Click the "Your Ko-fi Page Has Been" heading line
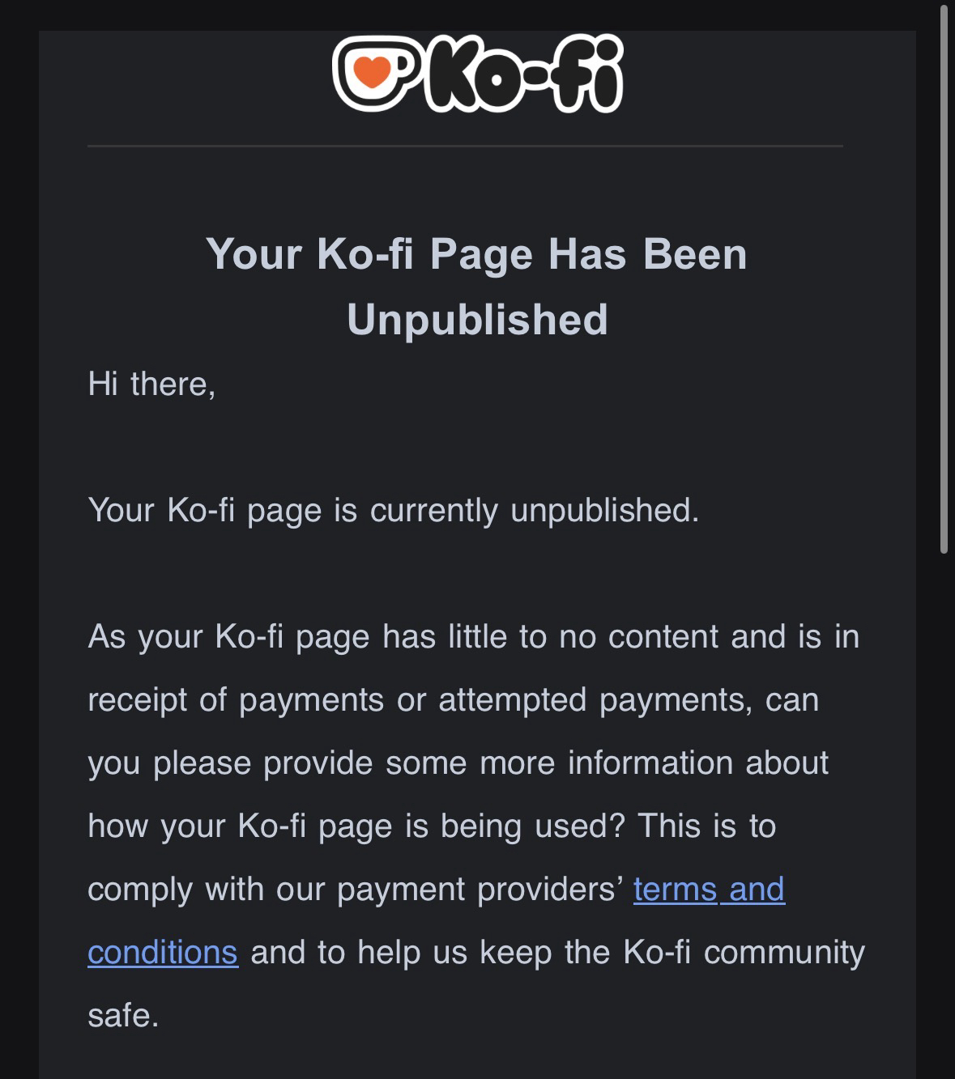Screen dimensions: 955x1079 (x=476, y=254)
